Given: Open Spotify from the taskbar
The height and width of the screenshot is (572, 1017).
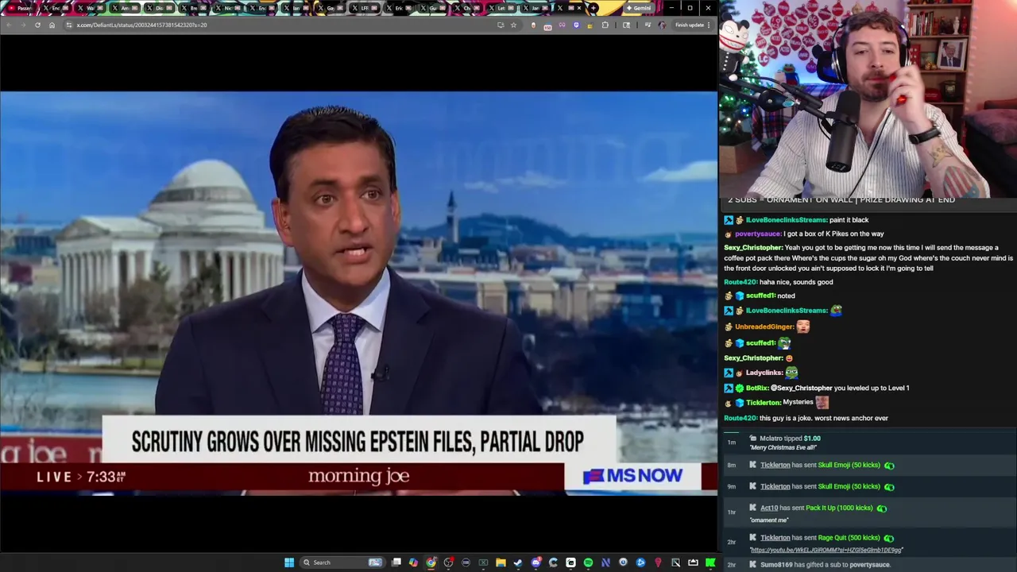Looking at the screenshot, I should [x=588, y=562].
